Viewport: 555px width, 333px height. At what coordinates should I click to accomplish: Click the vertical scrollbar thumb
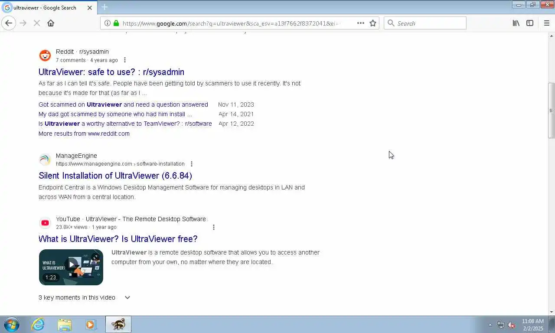pyautogui.click(x=551, y=111)
